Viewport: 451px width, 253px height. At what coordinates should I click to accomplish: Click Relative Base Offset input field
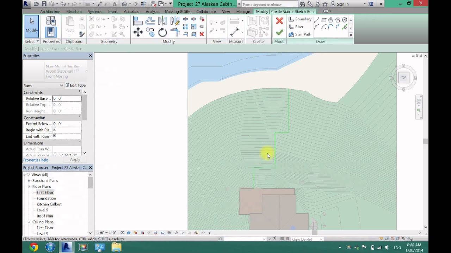pos(67,98)
